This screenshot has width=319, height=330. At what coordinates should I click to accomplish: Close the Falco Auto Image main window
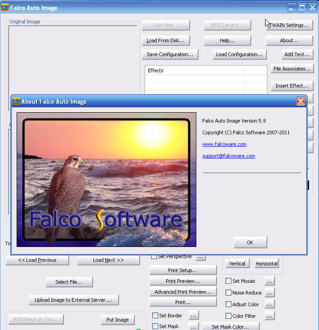pos(313,8)
